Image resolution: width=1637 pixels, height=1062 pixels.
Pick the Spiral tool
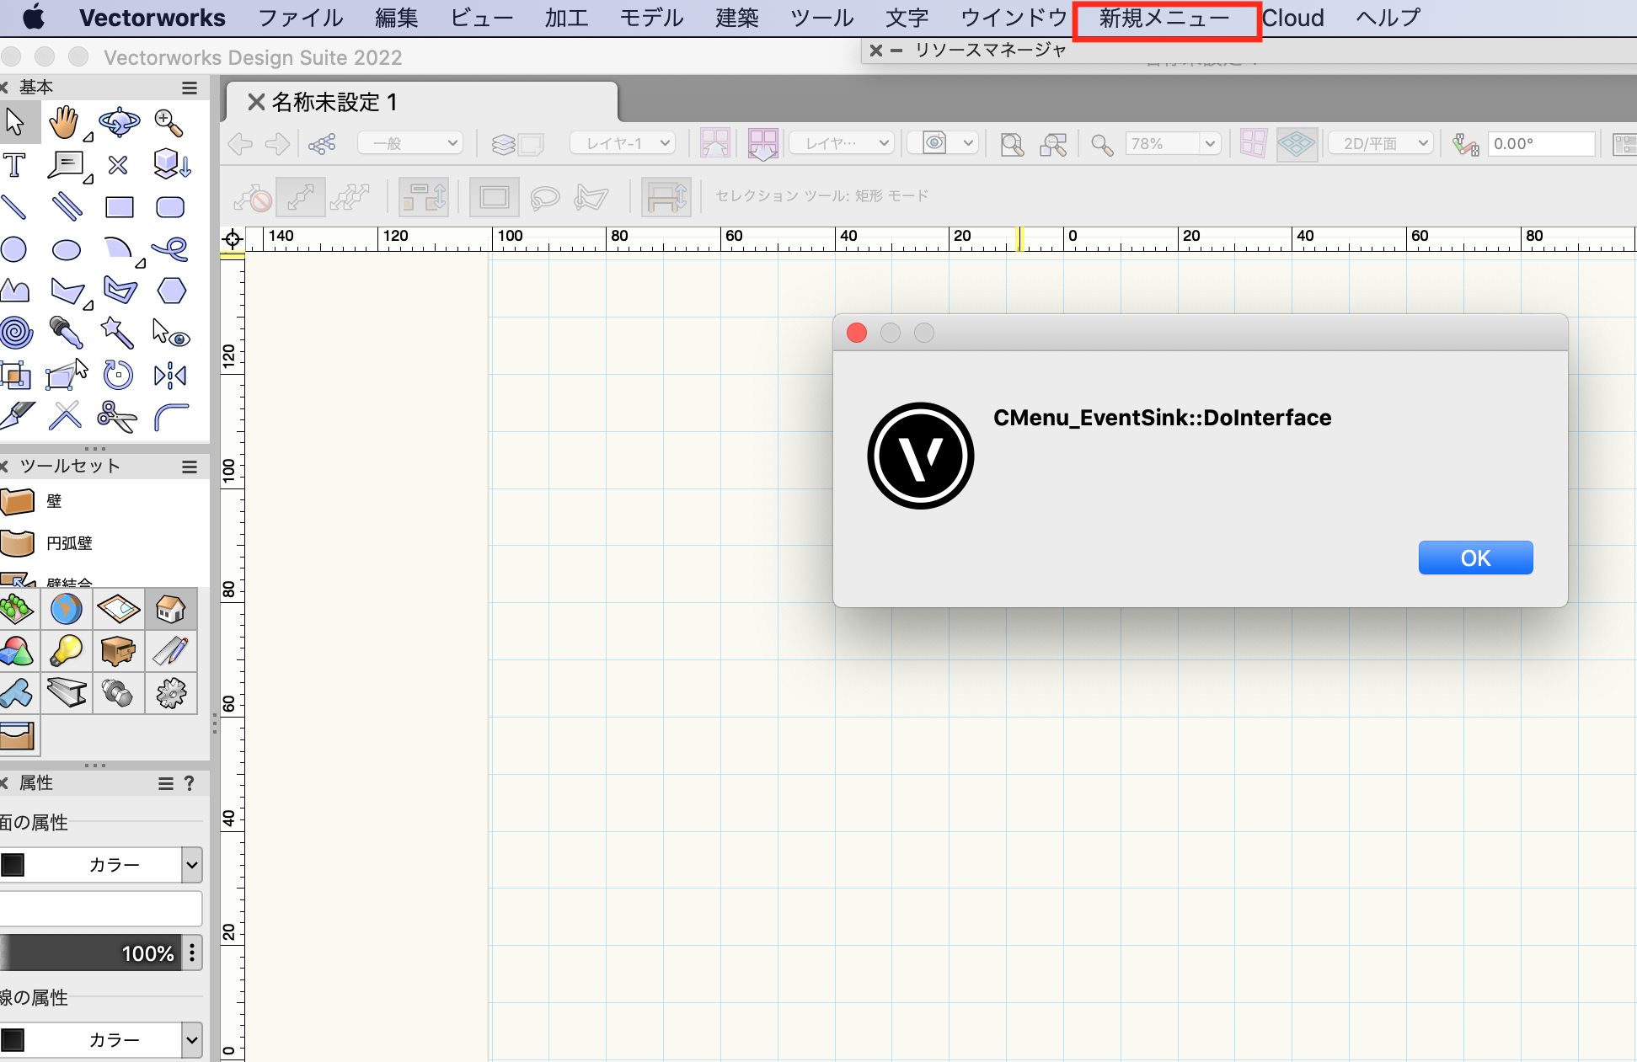[x=16, y=333]
